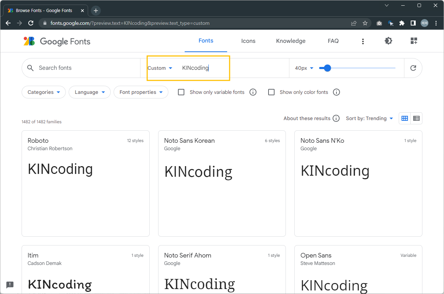Click the 12 styles label
Image resolution: width=444 pixels, height=294 pixels.
tap(135, 141)
